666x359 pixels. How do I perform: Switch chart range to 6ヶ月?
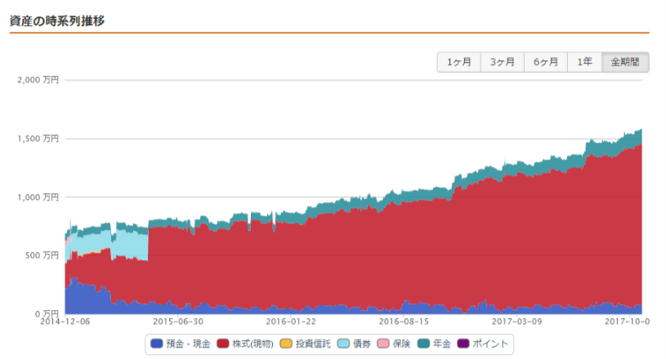point(545,62)
